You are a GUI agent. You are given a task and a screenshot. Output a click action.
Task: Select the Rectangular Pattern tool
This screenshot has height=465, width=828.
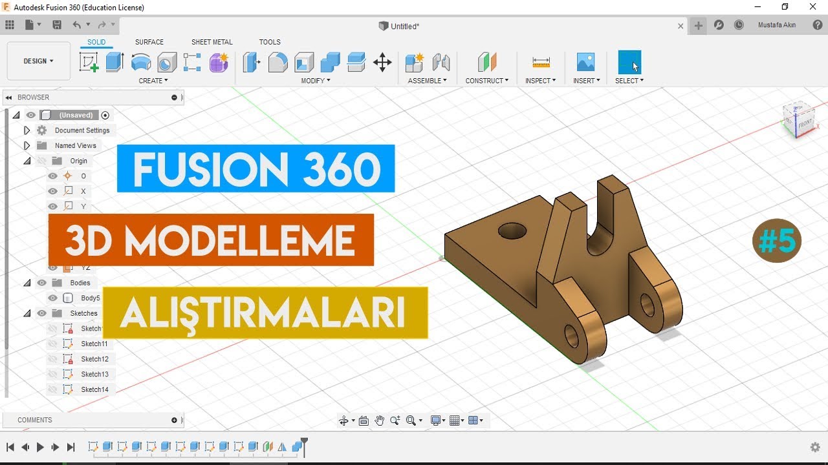pyautogui.click(x=192, y=62)
